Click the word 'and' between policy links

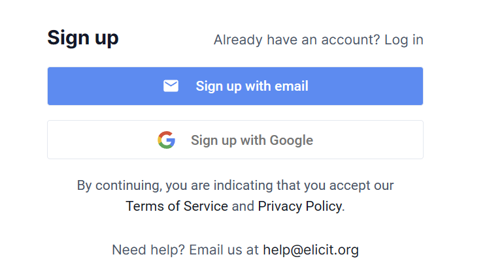tap(243, 206)
